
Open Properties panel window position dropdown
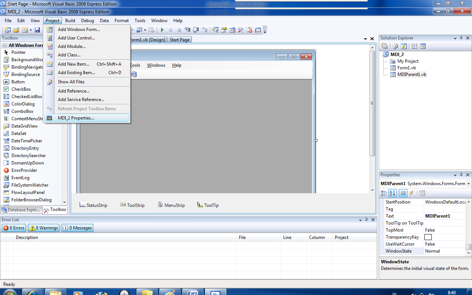455,175
